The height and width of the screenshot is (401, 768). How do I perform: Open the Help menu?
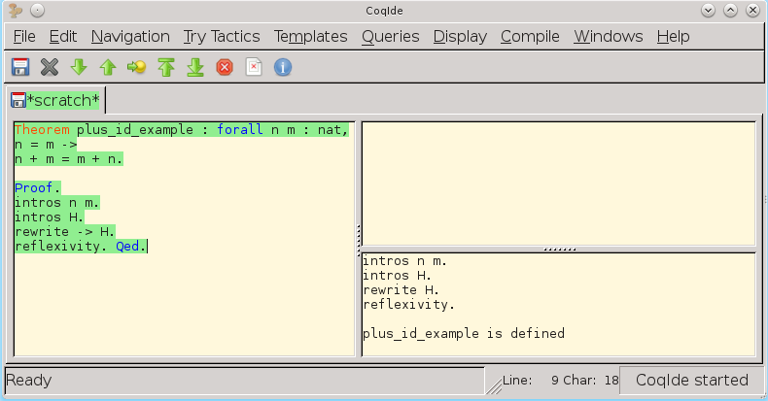coord(673,37)
